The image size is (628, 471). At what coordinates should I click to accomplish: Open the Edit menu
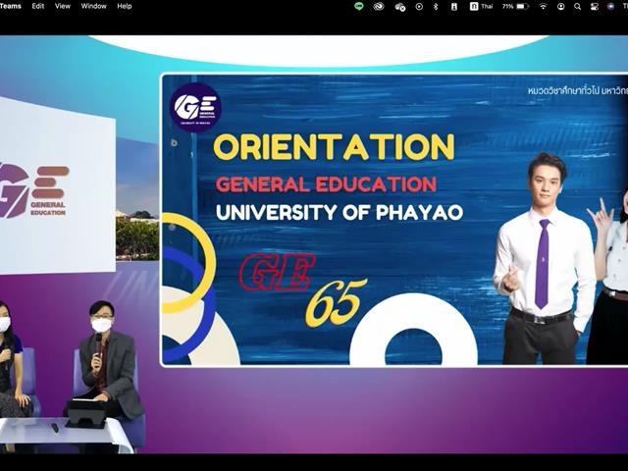(38, 6)
